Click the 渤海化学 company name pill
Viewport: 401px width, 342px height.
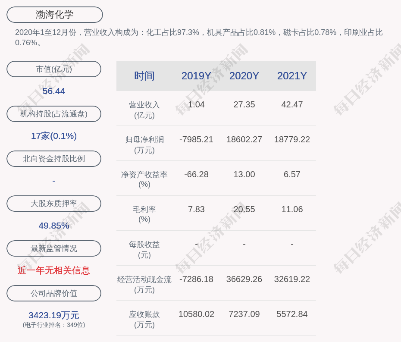tap(55, 15)
